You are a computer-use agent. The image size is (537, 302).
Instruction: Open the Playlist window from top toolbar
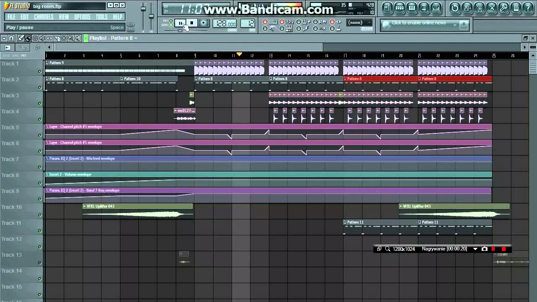click(388, 8)
